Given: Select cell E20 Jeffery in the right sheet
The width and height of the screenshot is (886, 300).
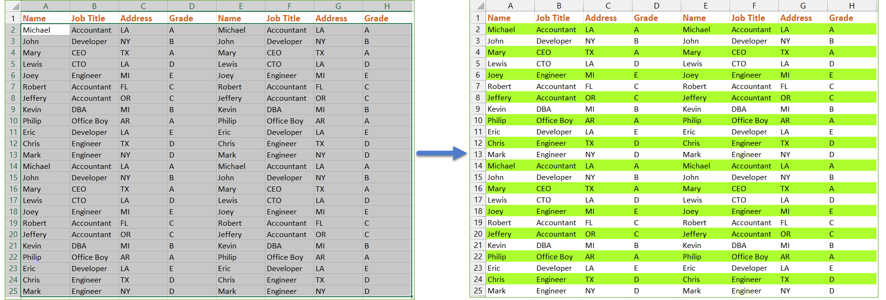Looking at the screenshot, I should point(705,234).
